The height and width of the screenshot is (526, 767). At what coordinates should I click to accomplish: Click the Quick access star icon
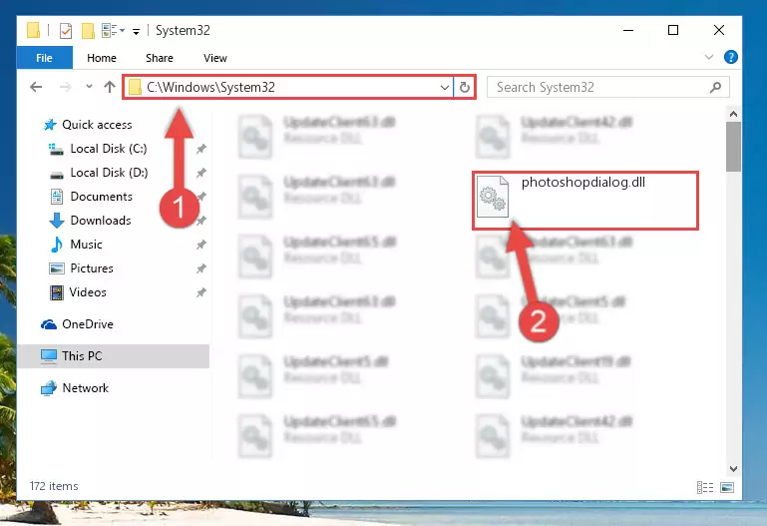pyautogui.click(x=50, y=125)
